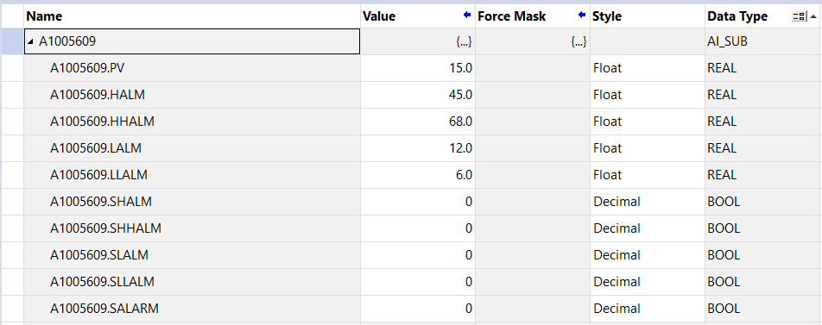Toggle the A1005609.SLALM bit value
This screenshot has height=325, width=822.
pyautogui.click(x=418, y=255)
